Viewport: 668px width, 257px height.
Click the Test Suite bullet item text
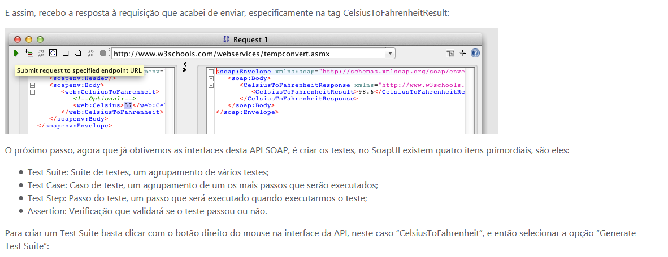coord(148,172)
